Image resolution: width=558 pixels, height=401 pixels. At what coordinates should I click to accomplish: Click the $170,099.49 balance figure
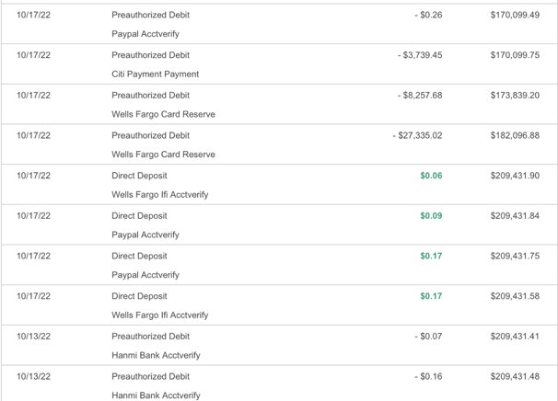point(515,16)
